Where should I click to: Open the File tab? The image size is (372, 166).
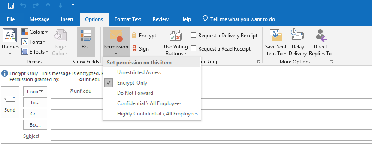tap(11, 19)
